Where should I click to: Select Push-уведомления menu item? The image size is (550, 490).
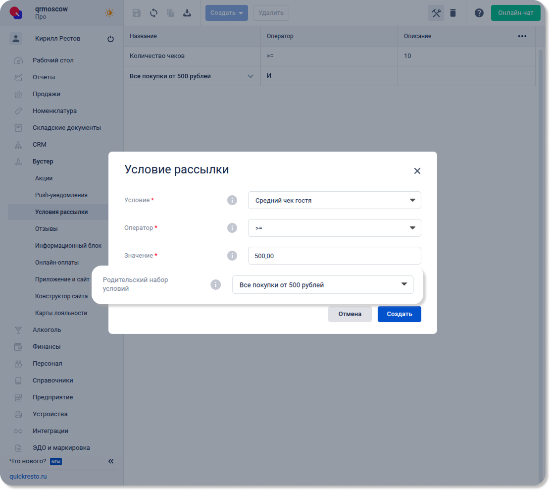pyautogui.click(x=61, y=195)
